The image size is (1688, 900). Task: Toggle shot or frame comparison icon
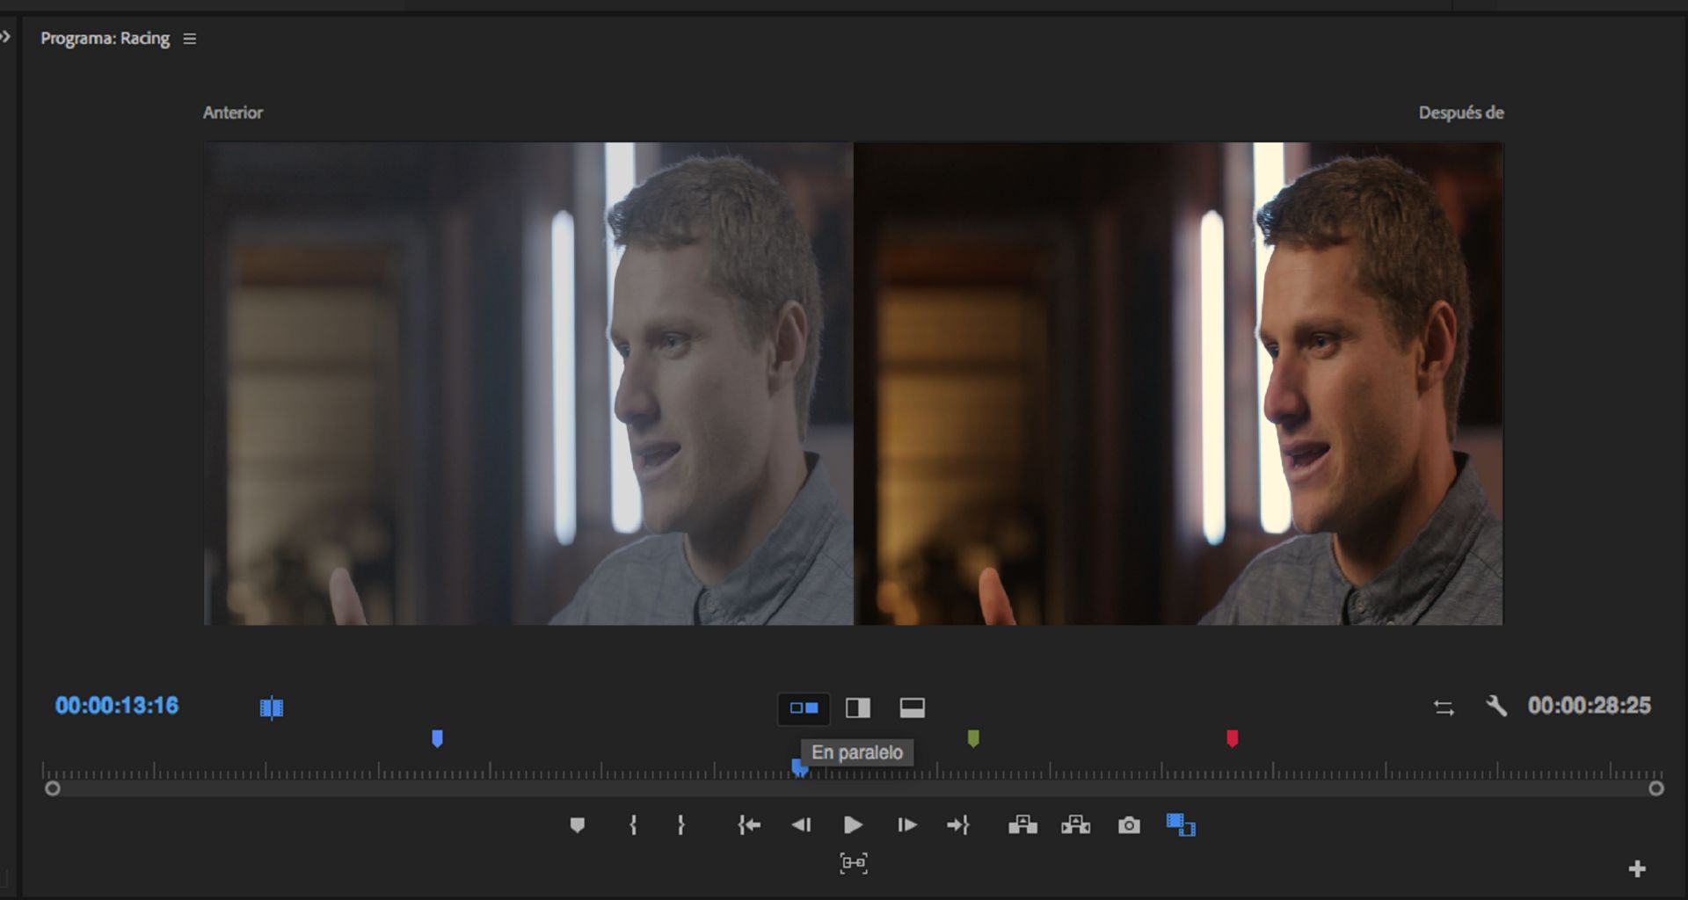tap(272, 708)
